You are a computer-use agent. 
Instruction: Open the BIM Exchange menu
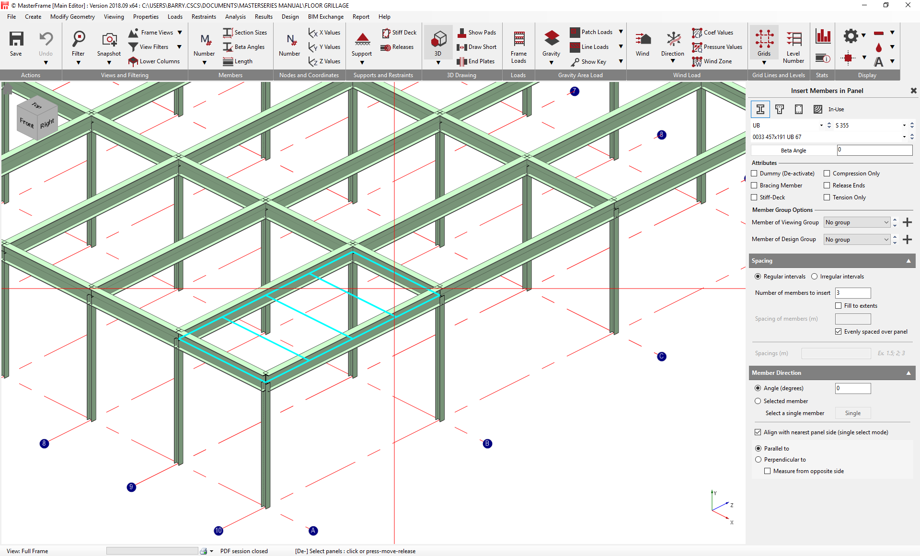pos(326,17)
